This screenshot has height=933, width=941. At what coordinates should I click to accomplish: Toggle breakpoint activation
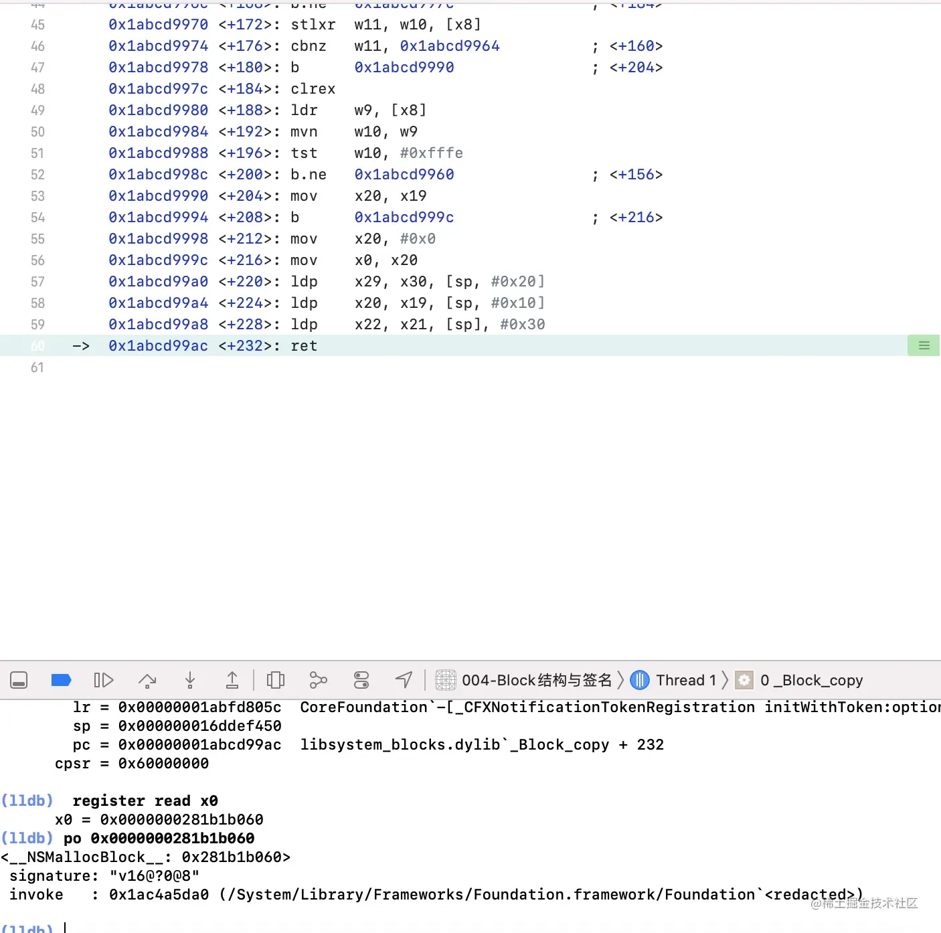[x=61, y=680]
